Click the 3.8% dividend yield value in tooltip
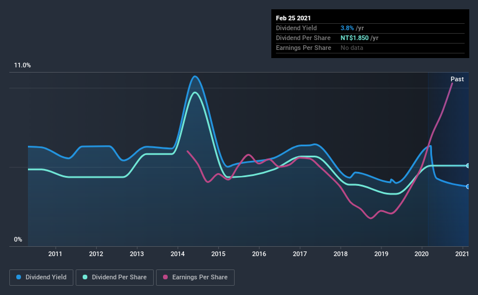This screenshot has height=295, width=478. [347, 28]
